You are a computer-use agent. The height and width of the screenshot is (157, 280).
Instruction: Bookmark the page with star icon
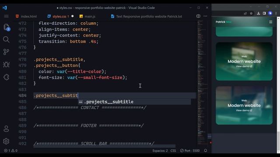pyautogui.click(x=251, y=14)
